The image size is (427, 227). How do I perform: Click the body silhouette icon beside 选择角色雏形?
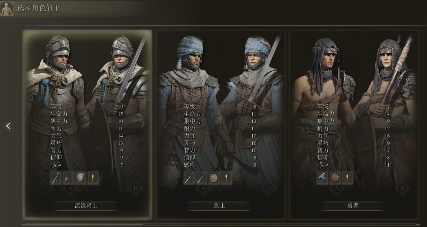point(7,9)
